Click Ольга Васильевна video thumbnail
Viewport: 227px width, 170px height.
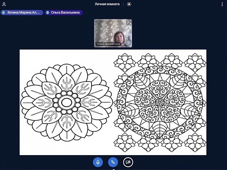coord(113,33)
